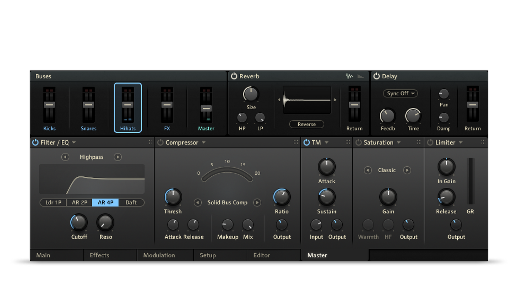The width and height of the screenshot is (518, 295).
Task: Switch to the Master tab
Action: click(x=335, y=255)
